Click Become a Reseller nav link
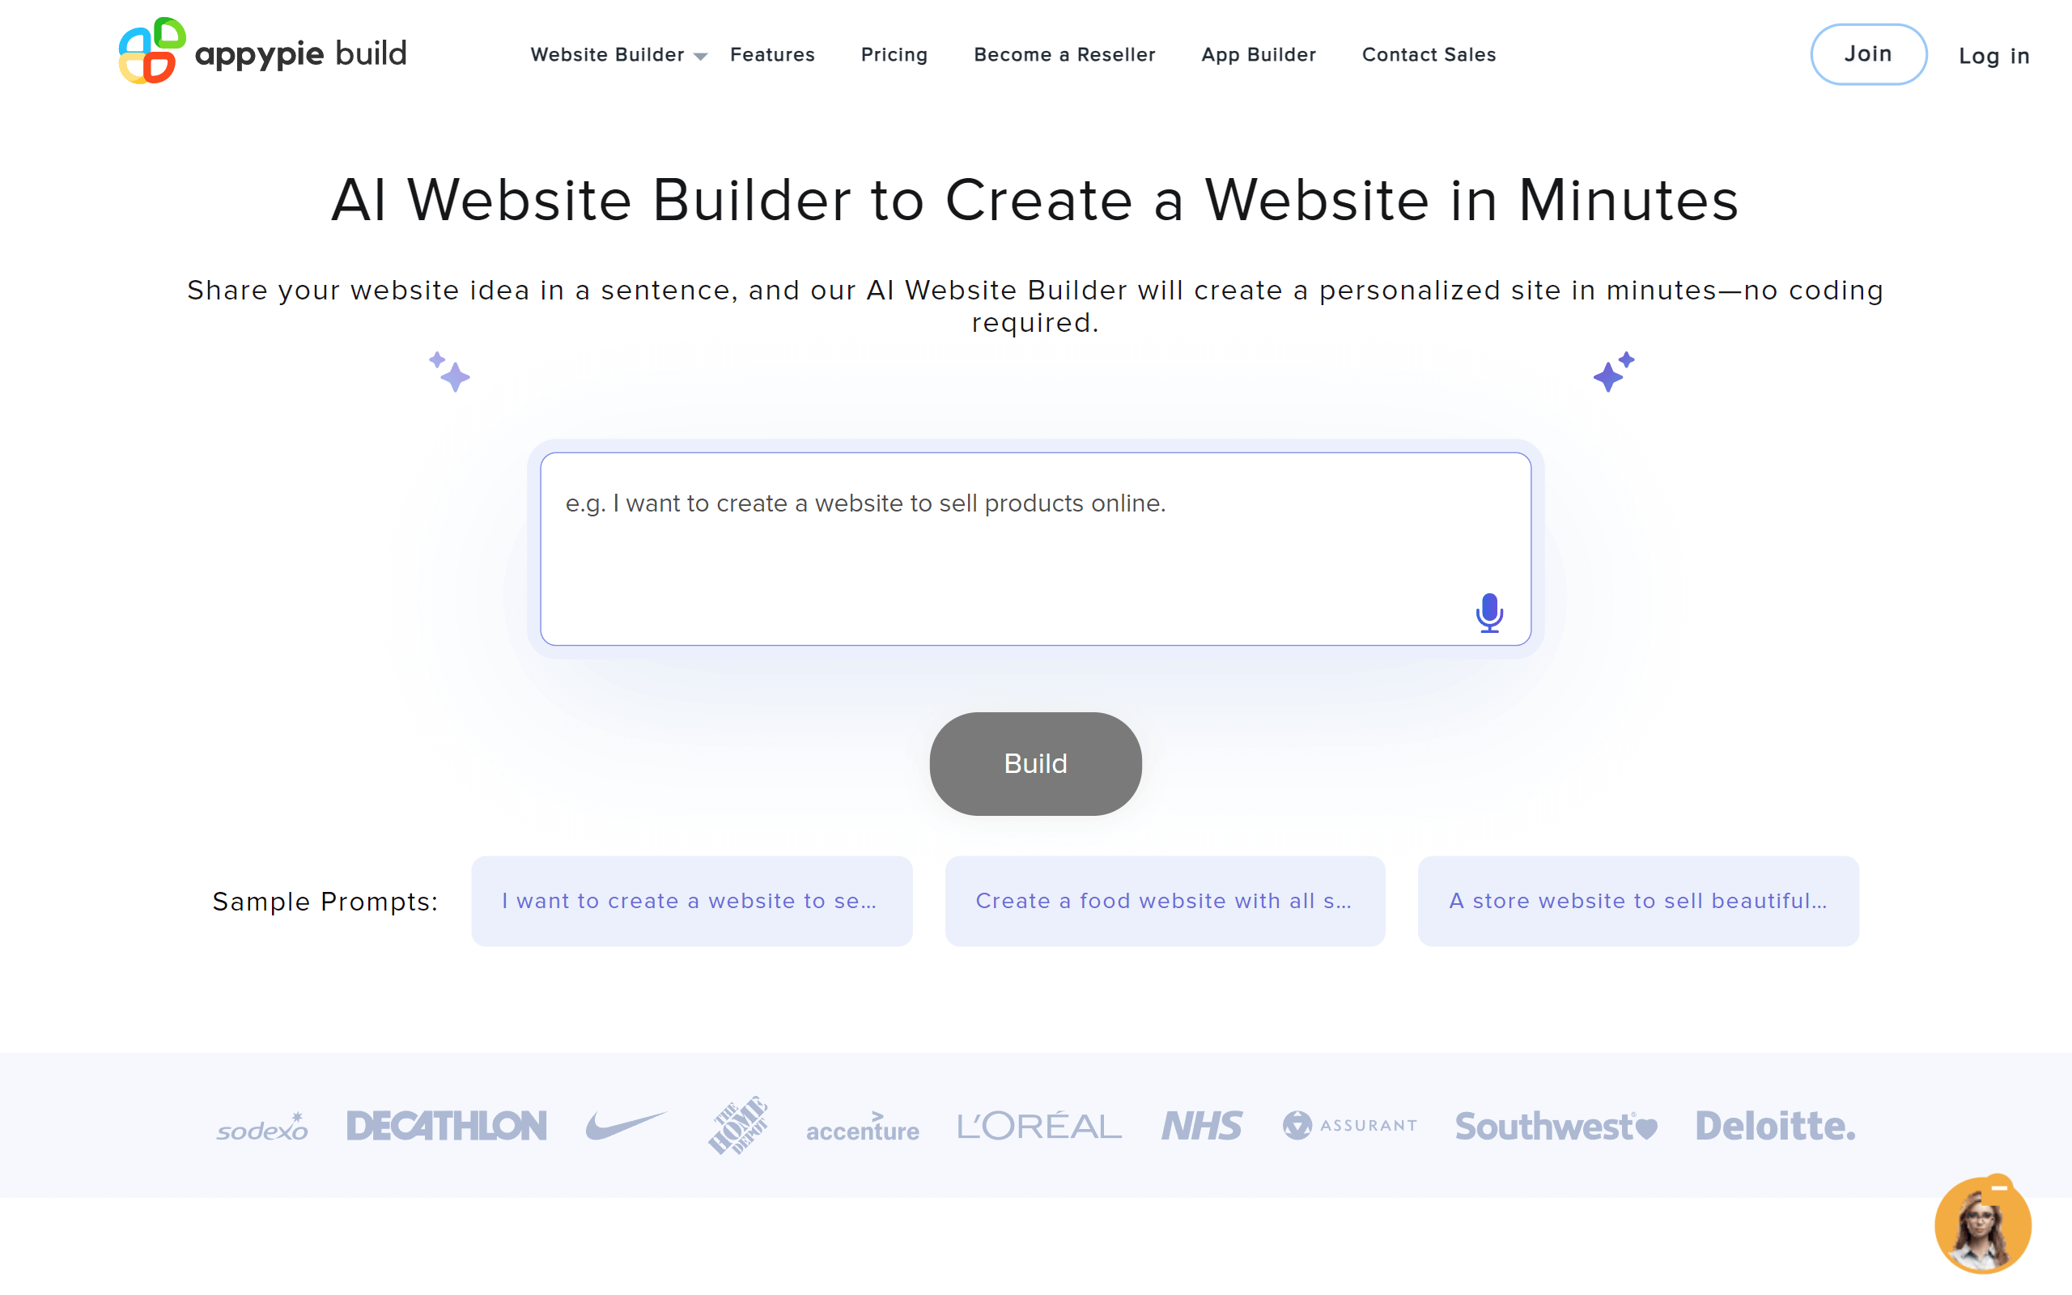The image size is (2072, 1295). (x=1065, y=55)
